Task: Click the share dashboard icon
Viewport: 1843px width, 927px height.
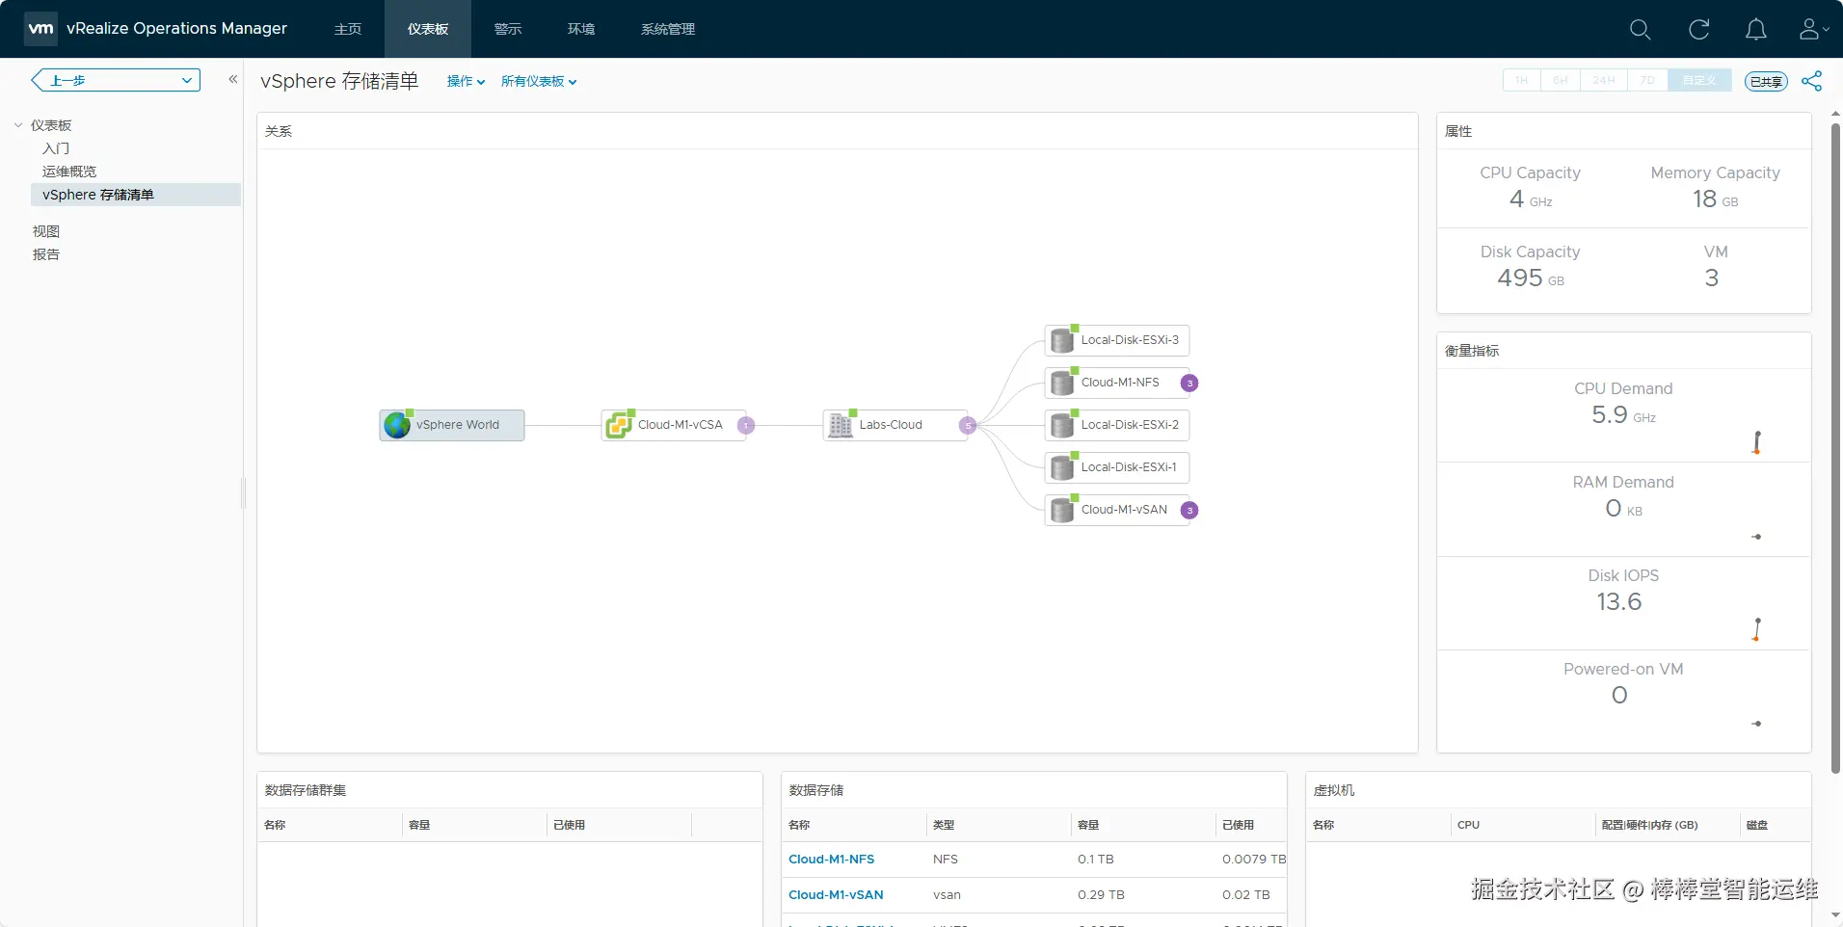Action: [1812, 81]
